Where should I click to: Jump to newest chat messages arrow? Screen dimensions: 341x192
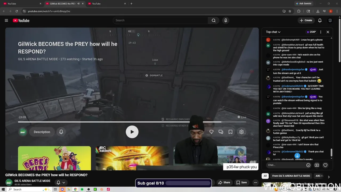coord(297,156)
